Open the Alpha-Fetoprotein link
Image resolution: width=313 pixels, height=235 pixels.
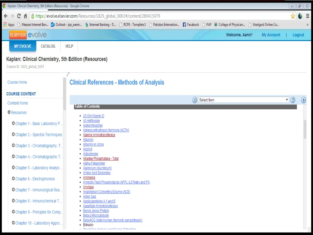[94, 163]
